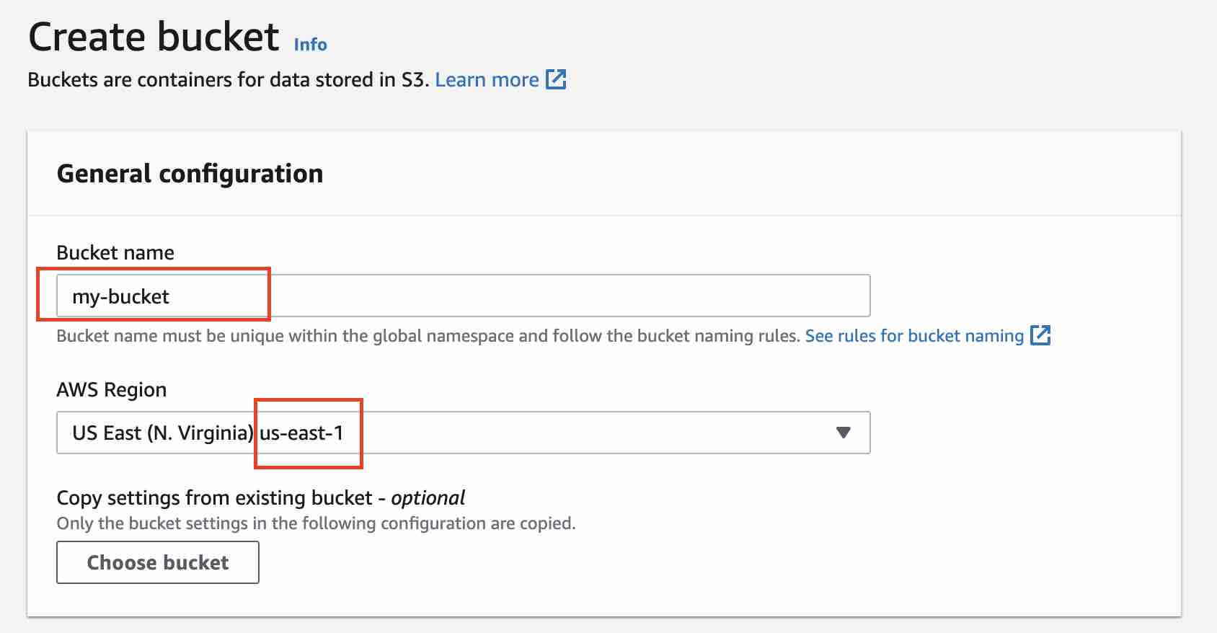Open See rules for bucket naming link
The height and width of the screenshot is (633, 1217).
913,336
